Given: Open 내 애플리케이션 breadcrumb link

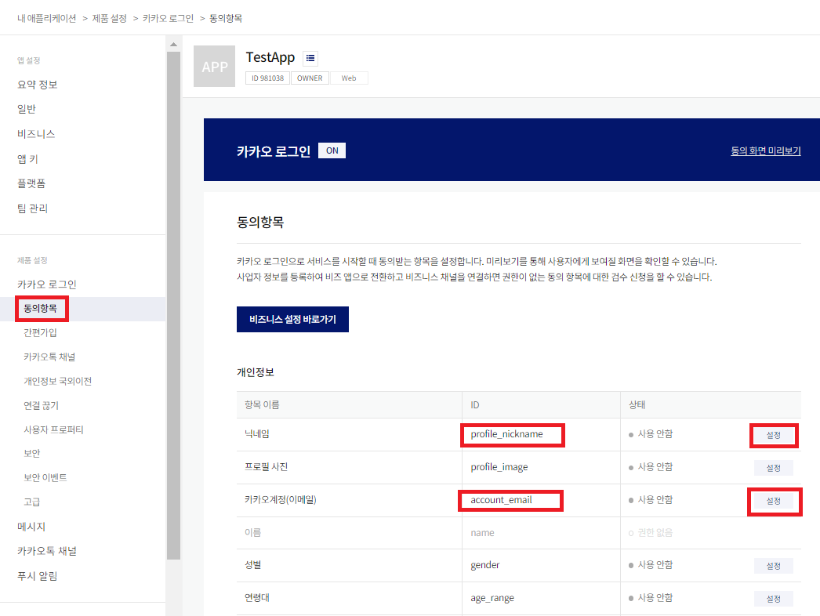Looking at the screenshot, I should (46, 18).
